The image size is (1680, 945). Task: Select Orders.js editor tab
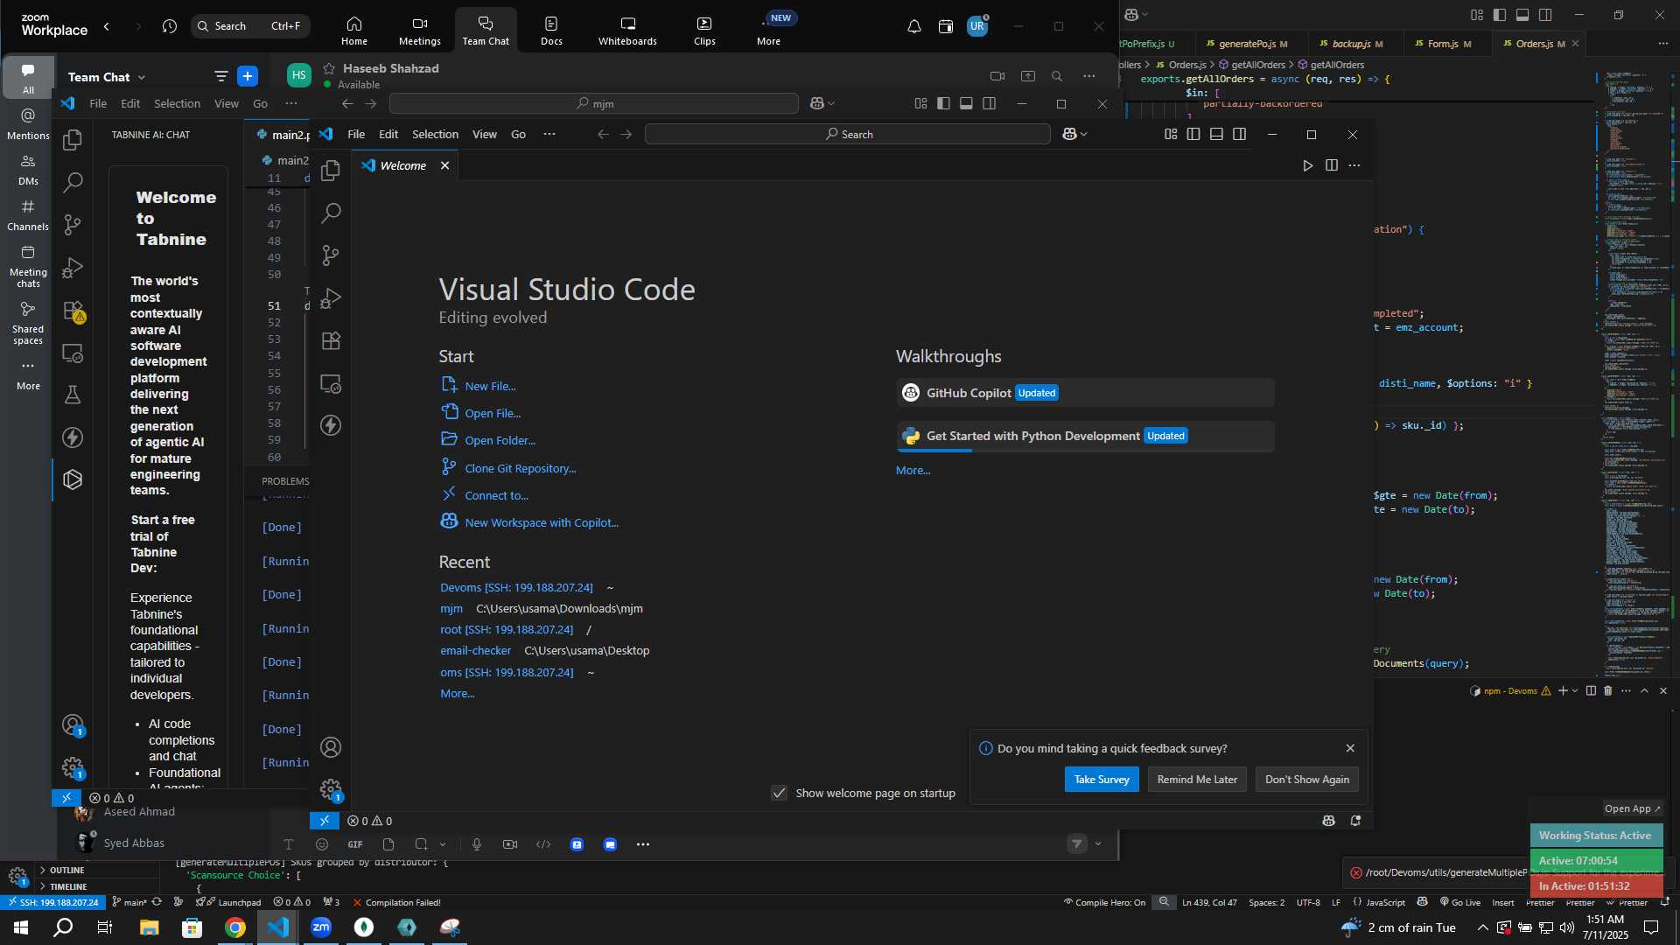(x=1534, y=43)
